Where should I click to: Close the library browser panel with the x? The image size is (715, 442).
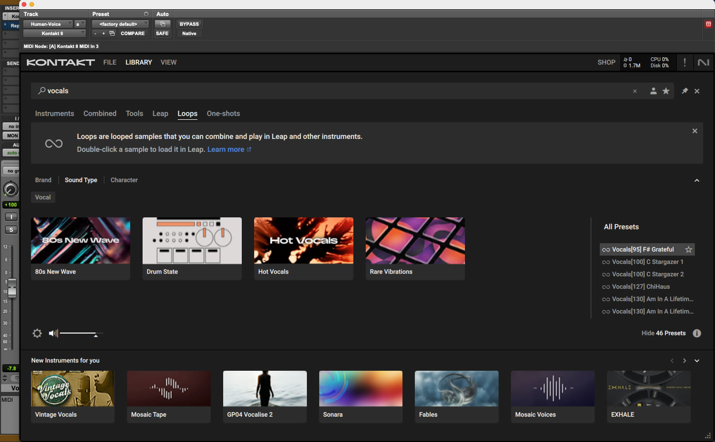697,91
